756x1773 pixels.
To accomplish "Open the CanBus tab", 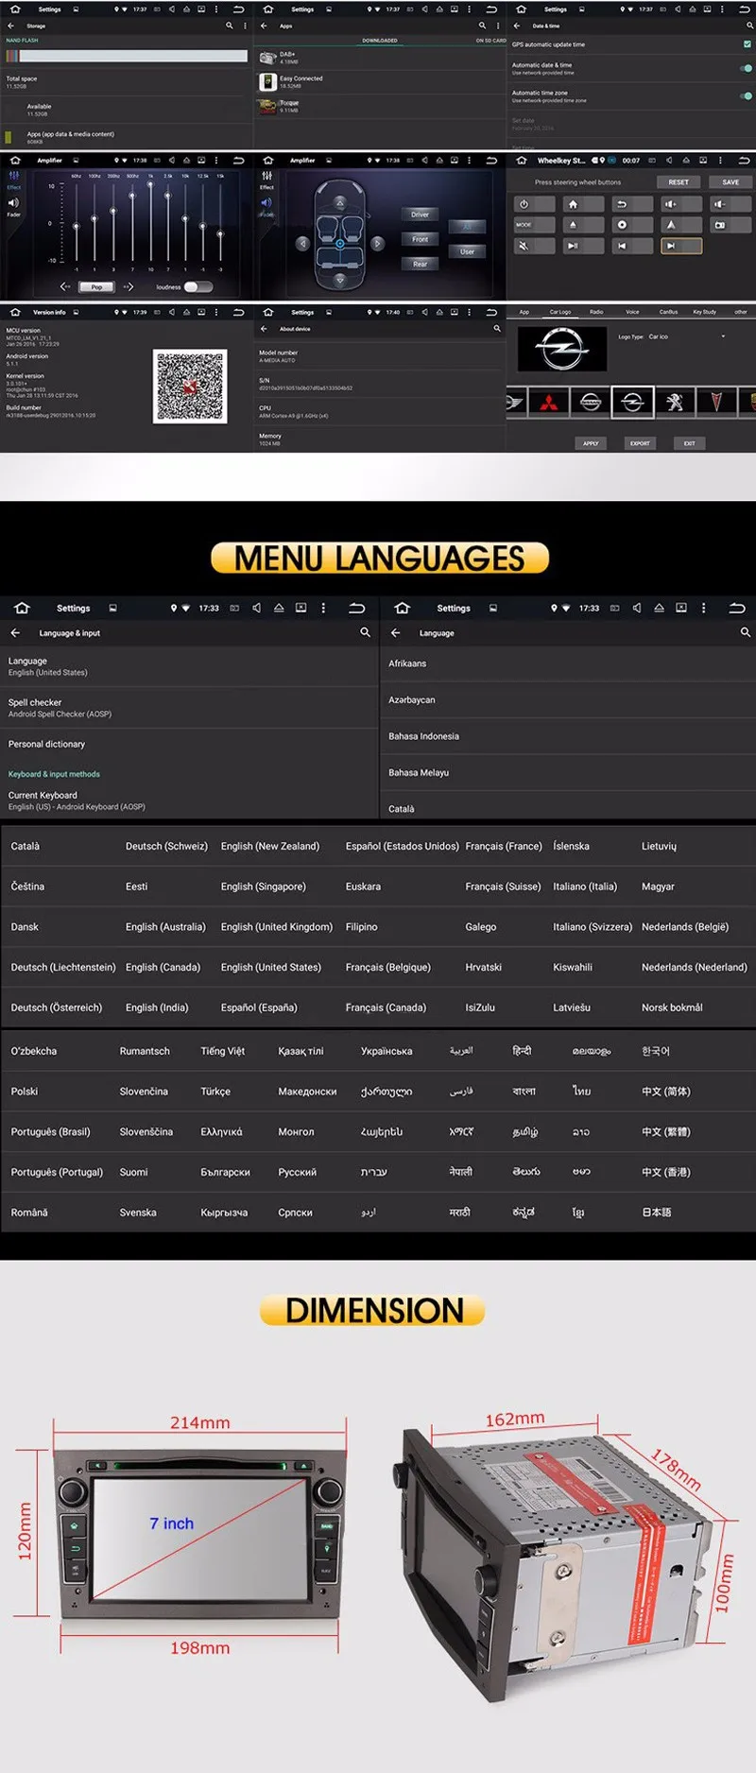I will pos(668,312).
